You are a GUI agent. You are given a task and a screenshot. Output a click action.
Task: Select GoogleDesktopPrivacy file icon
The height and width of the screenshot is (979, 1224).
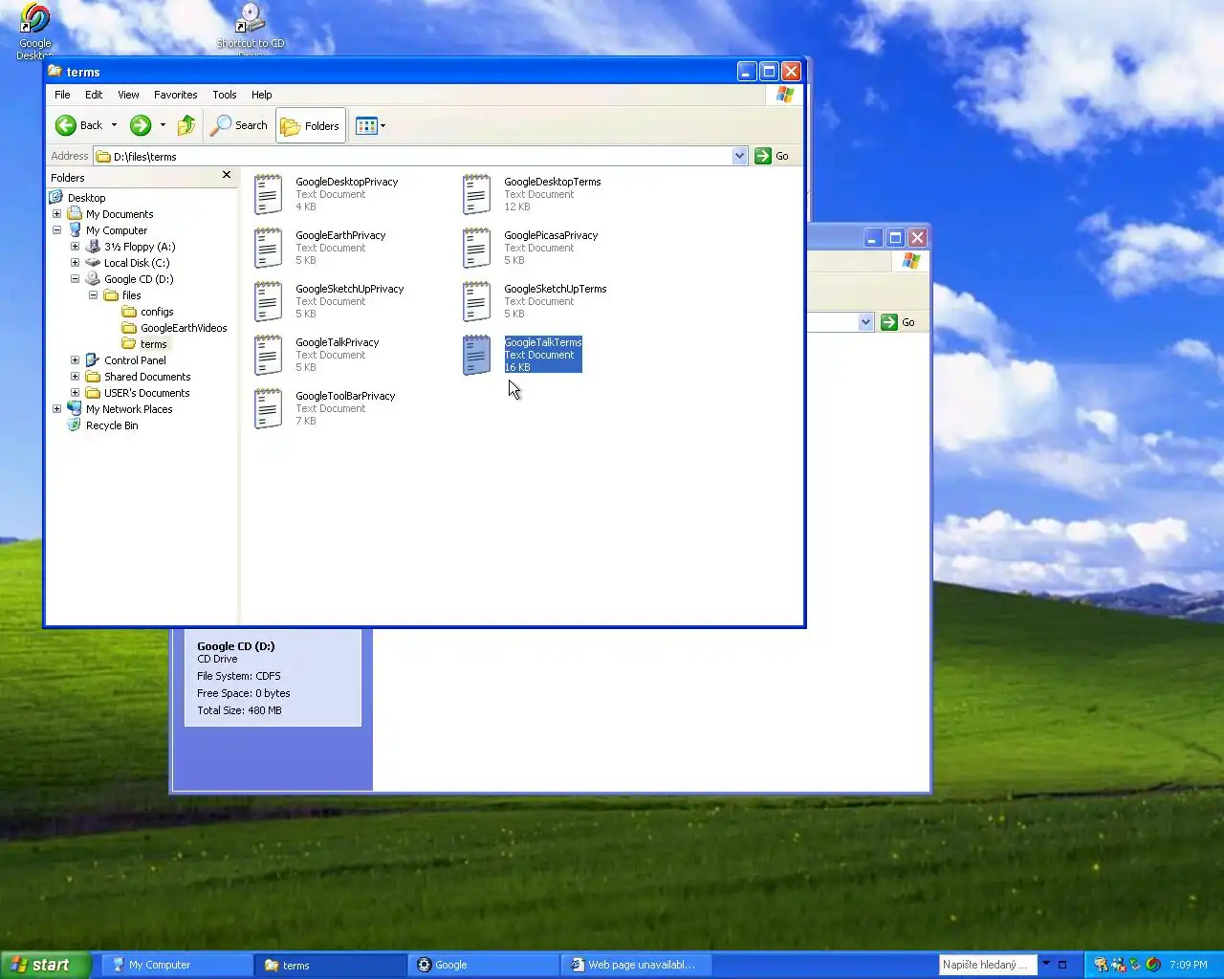click(x=268, y=194)
